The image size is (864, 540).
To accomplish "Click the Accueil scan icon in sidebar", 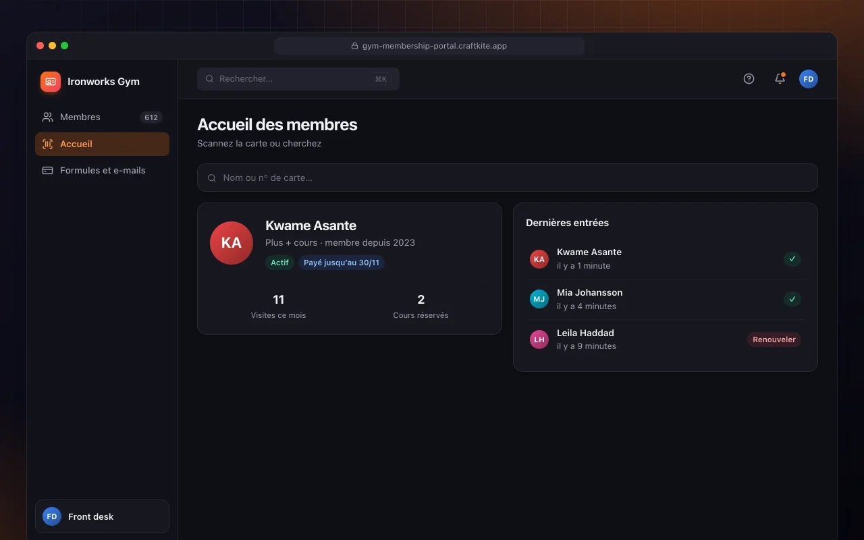I will (47, 144).
